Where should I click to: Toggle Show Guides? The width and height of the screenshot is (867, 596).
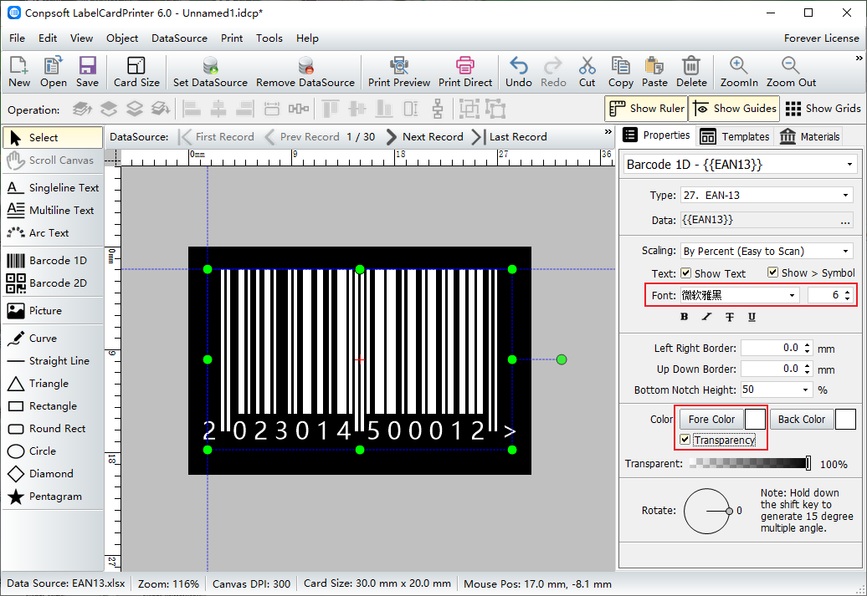[734, 109]
